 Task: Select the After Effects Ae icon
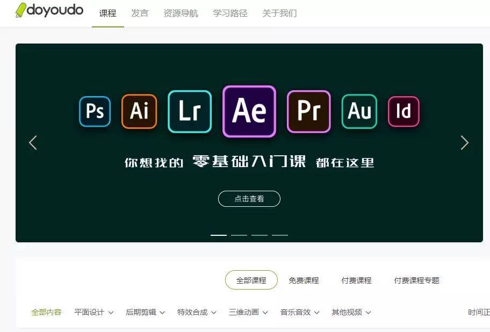pyautogui.click(x=249, y=111)
